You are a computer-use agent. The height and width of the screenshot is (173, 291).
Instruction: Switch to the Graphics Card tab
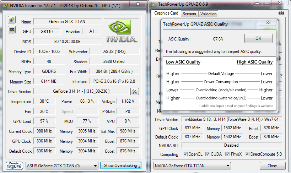click(166, 13)
